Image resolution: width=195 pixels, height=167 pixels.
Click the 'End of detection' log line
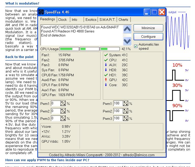click(53, 35)
